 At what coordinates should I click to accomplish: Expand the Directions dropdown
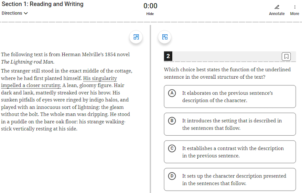point(15,13)
